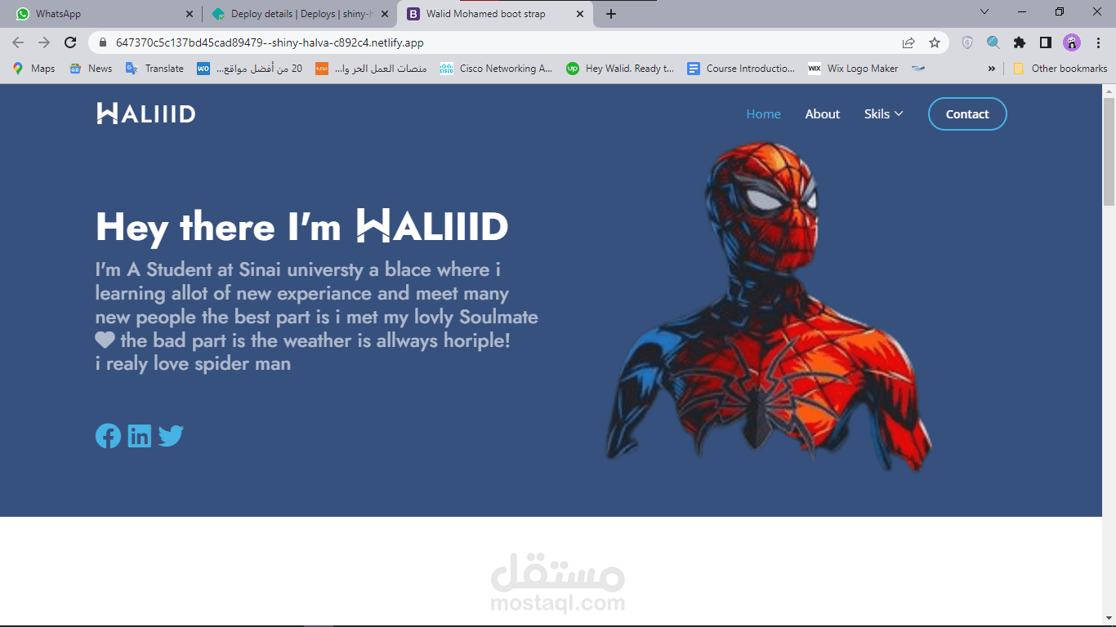Open the tab search dropdown
Viewport: 1116px width, 627px height.
[984, 12]
